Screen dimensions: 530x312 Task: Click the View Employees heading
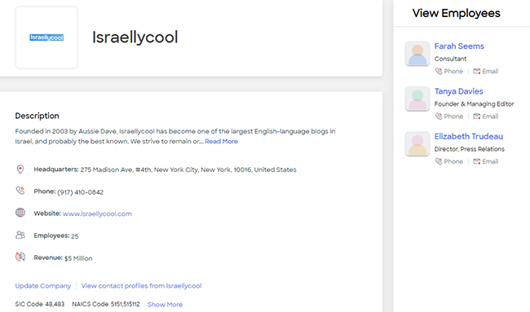pos(457,13)
